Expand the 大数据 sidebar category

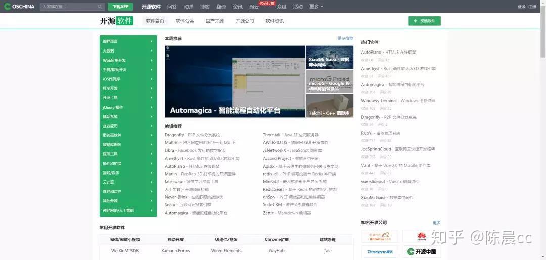coord(128,51)
